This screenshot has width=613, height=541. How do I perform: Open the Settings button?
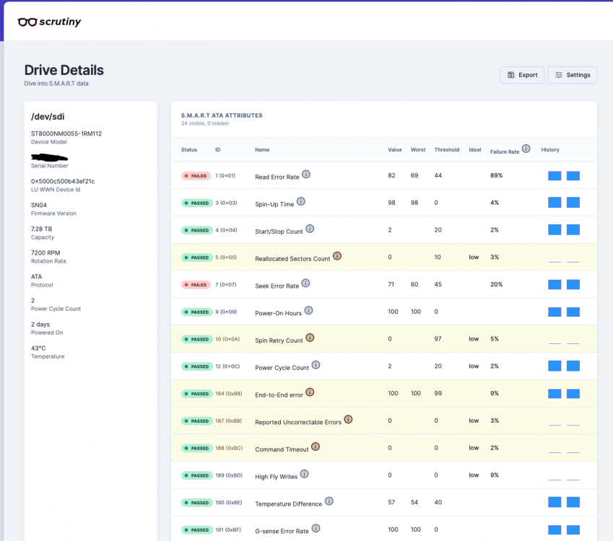pos(573,75)
